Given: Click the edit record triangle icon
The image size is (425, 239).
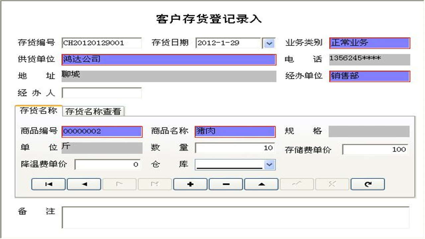Looking at the screenshot, I should tap(261, 184).
